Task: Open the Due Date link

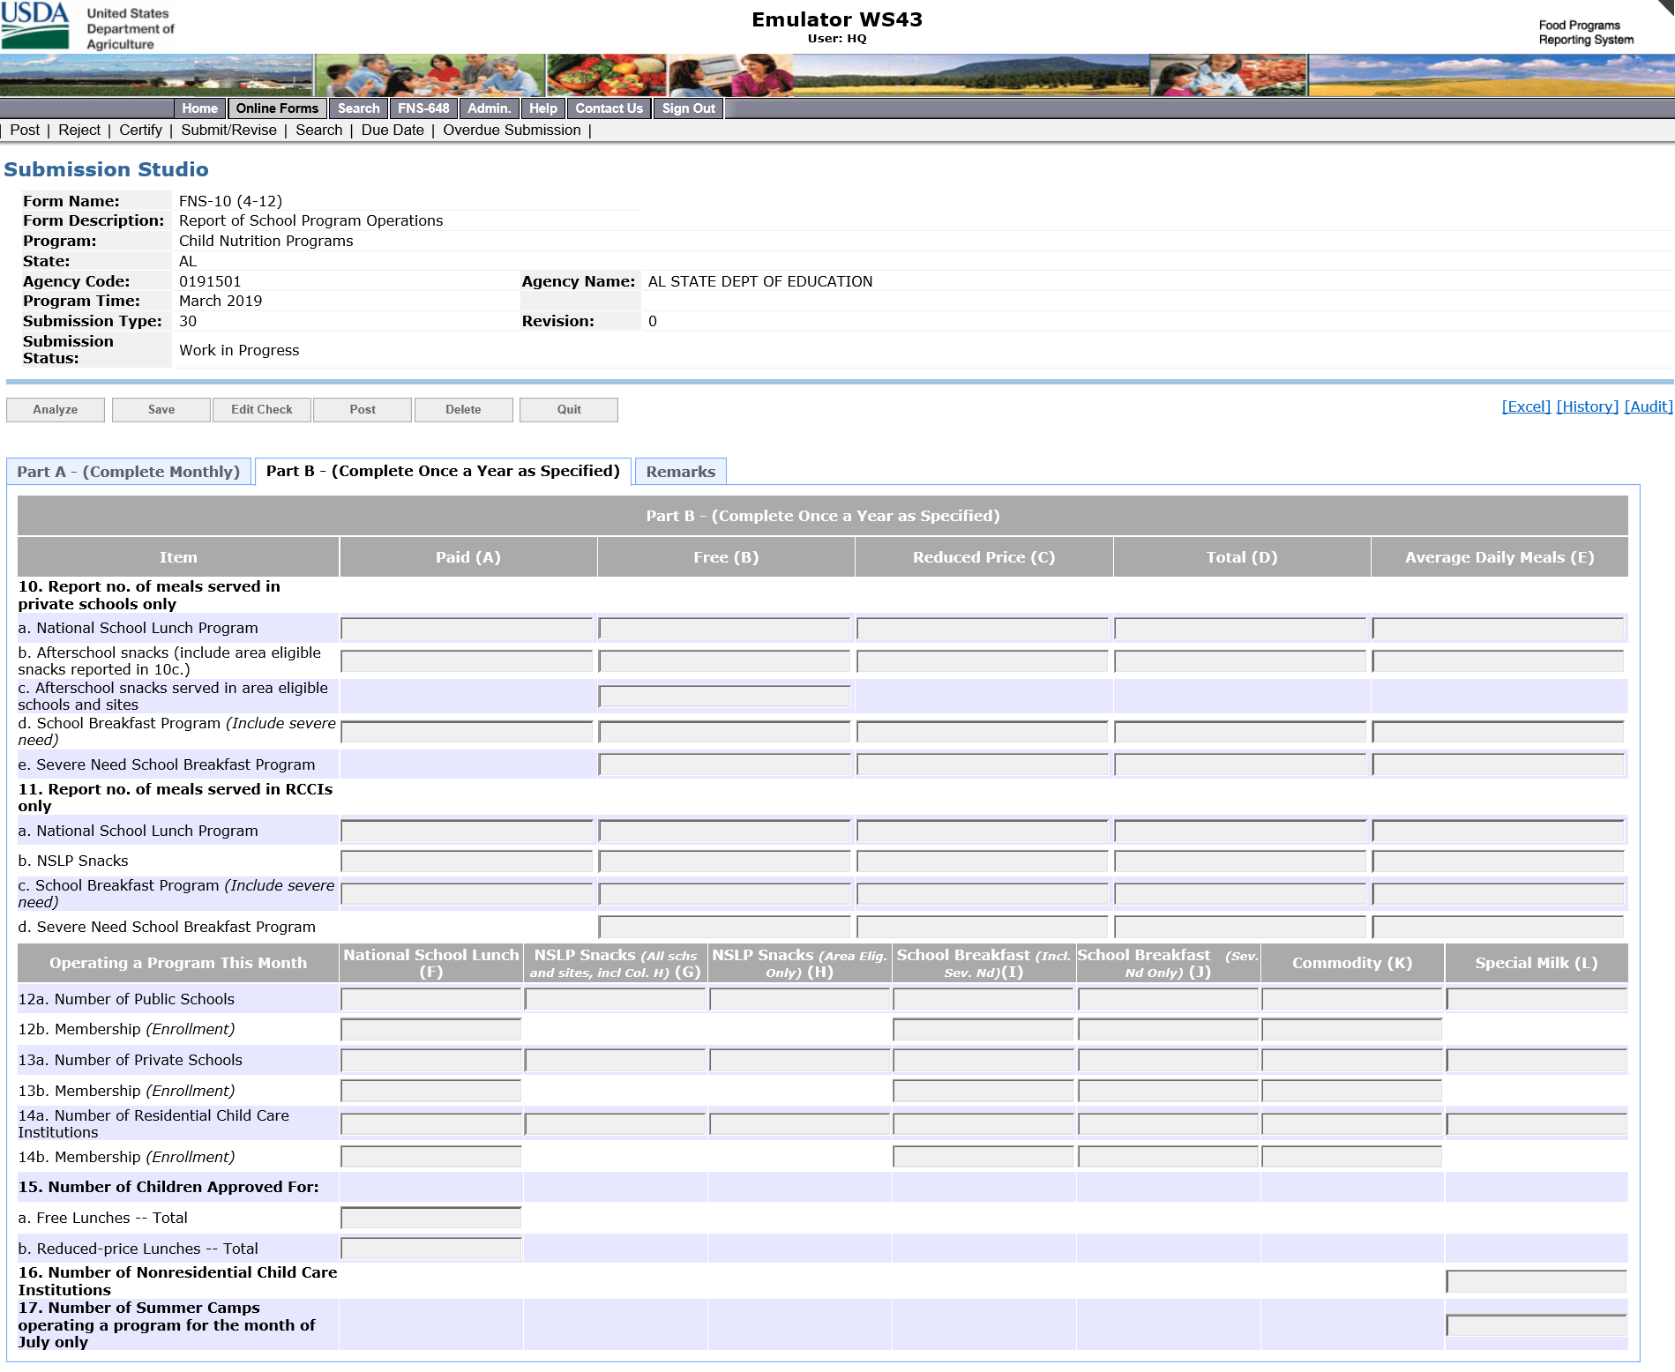Action: click(393, 130)
